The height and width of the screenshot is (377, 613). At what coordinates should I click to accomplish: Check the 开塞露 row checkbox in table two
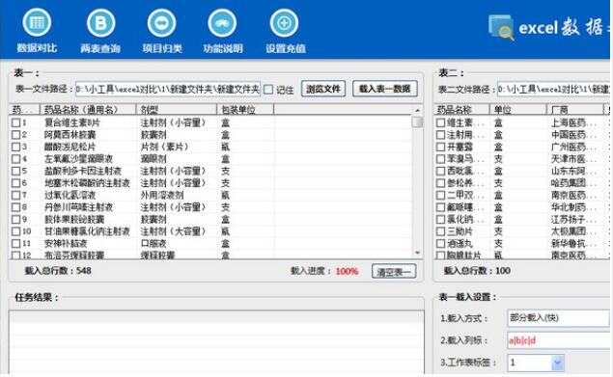pos(440,147)
